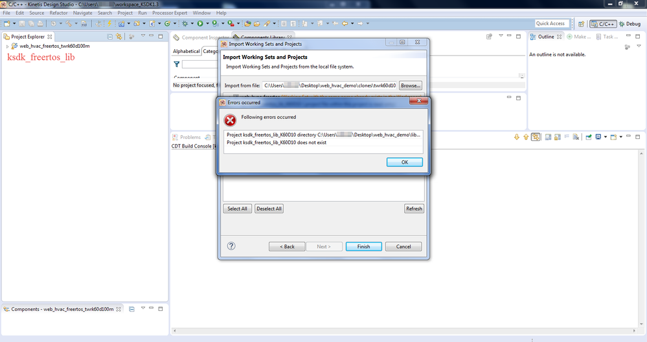Screen dimensions: 647x342
Task: Click the Components Library filter text field
Action: coord(199,64)
